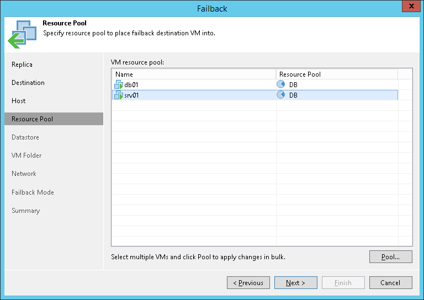Open the Datastore wizard step

tap(25, 137)
